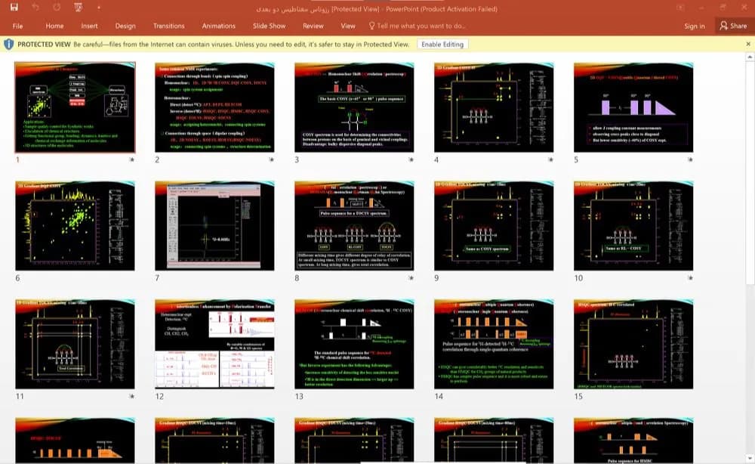The width and height of the screenshot is (755, 464).
Task: Click the transition star icon under slide 5
Action: (x=690, y=159)
